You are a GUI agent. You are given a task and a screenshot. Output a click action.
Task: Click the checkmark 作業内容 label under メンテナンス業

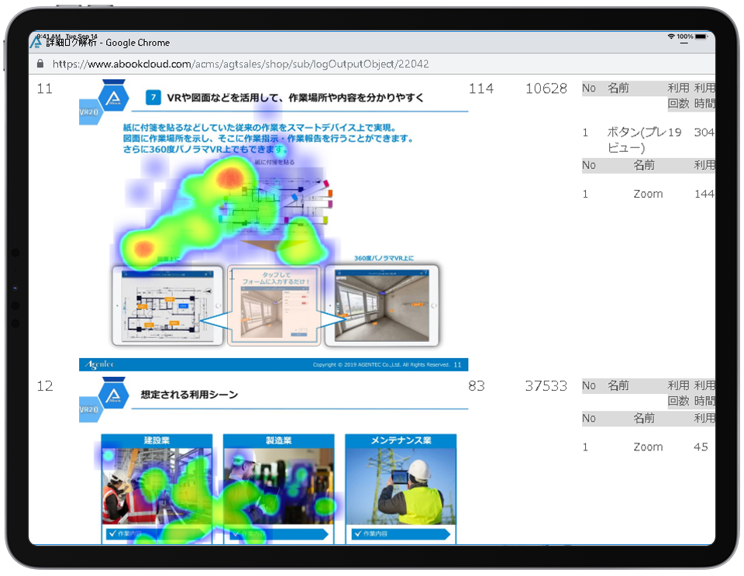pos(401,534)
